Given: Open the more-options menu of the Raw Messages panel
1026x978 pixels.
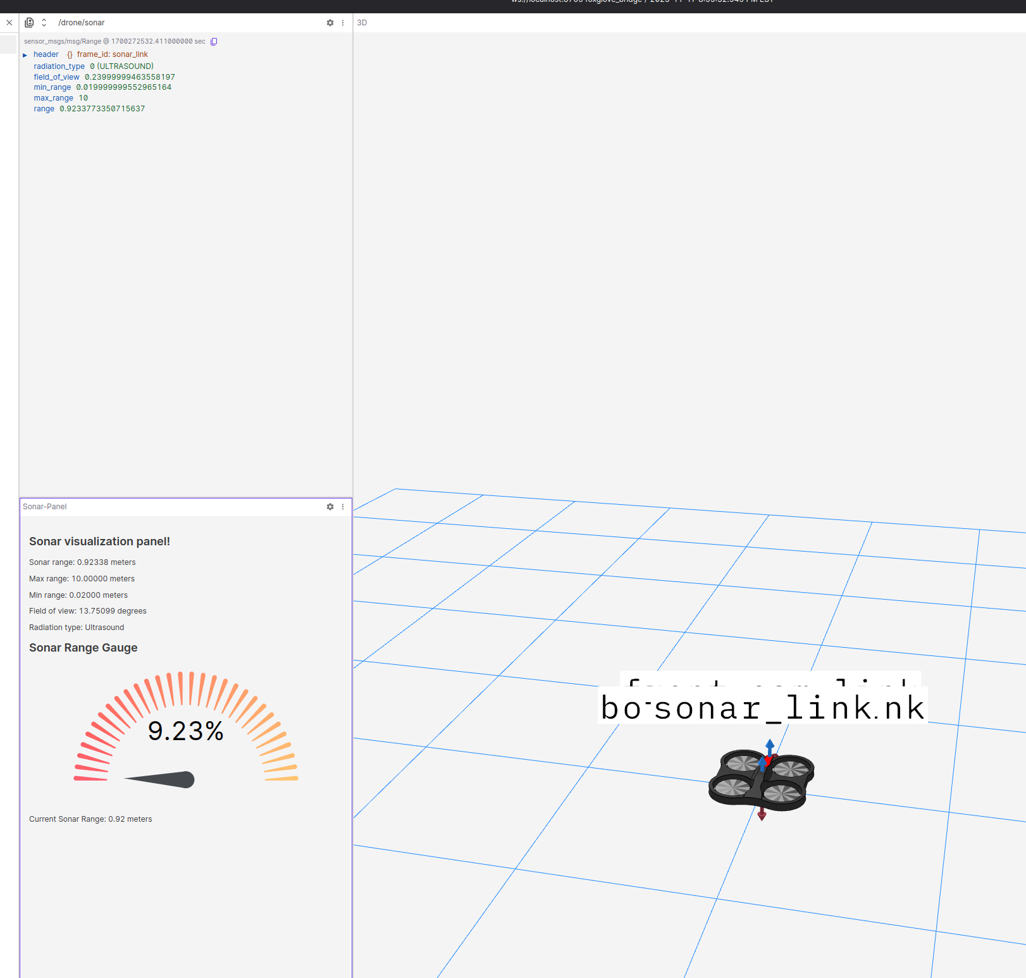Looking at the screenshot, I should click(x=342, y=22).
